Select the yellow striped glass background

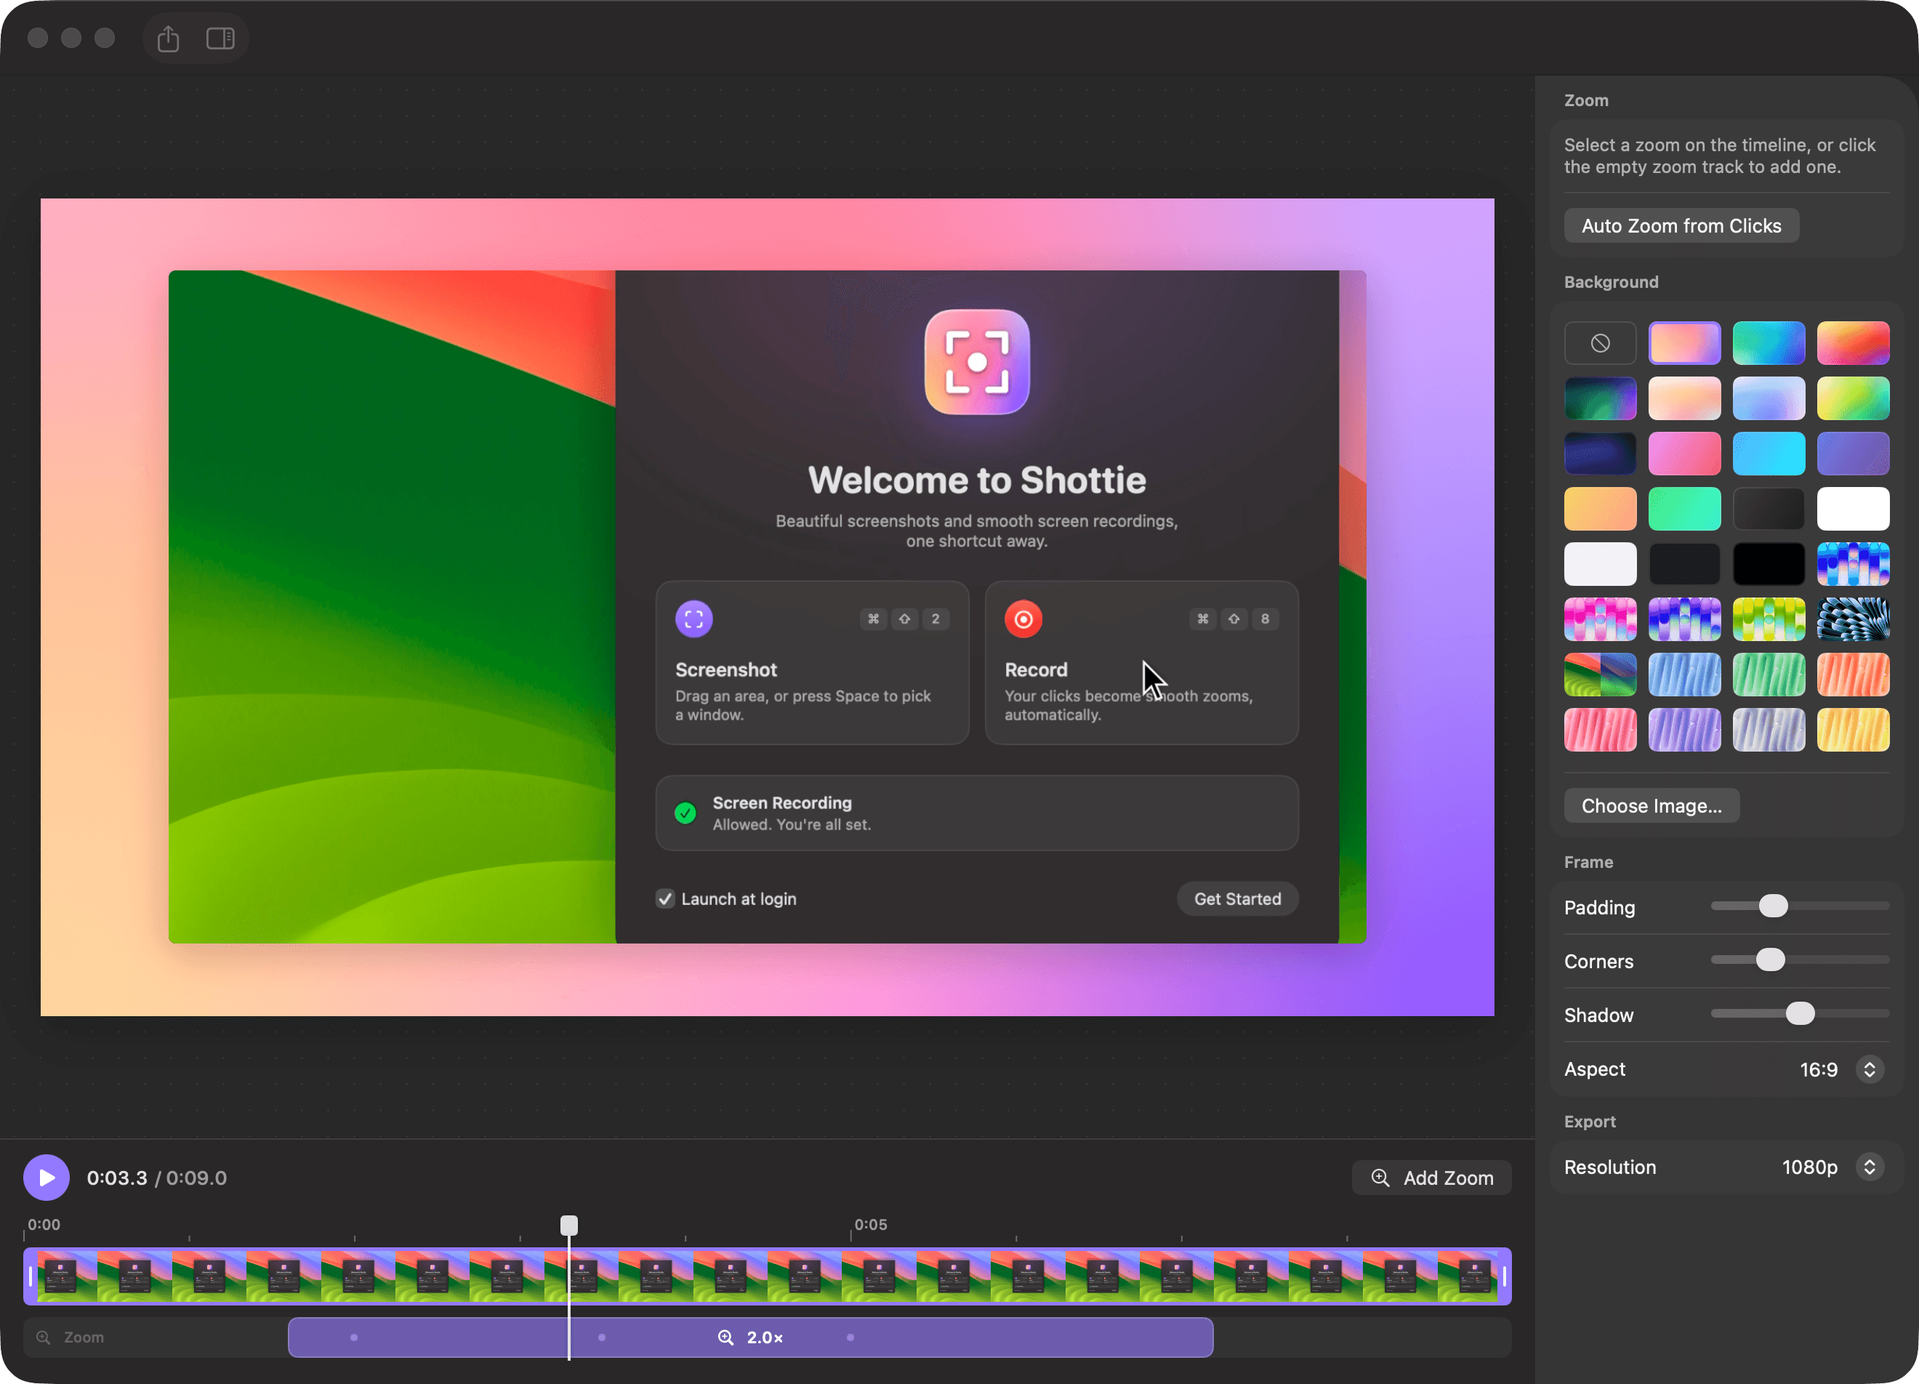coord(1853,729)
